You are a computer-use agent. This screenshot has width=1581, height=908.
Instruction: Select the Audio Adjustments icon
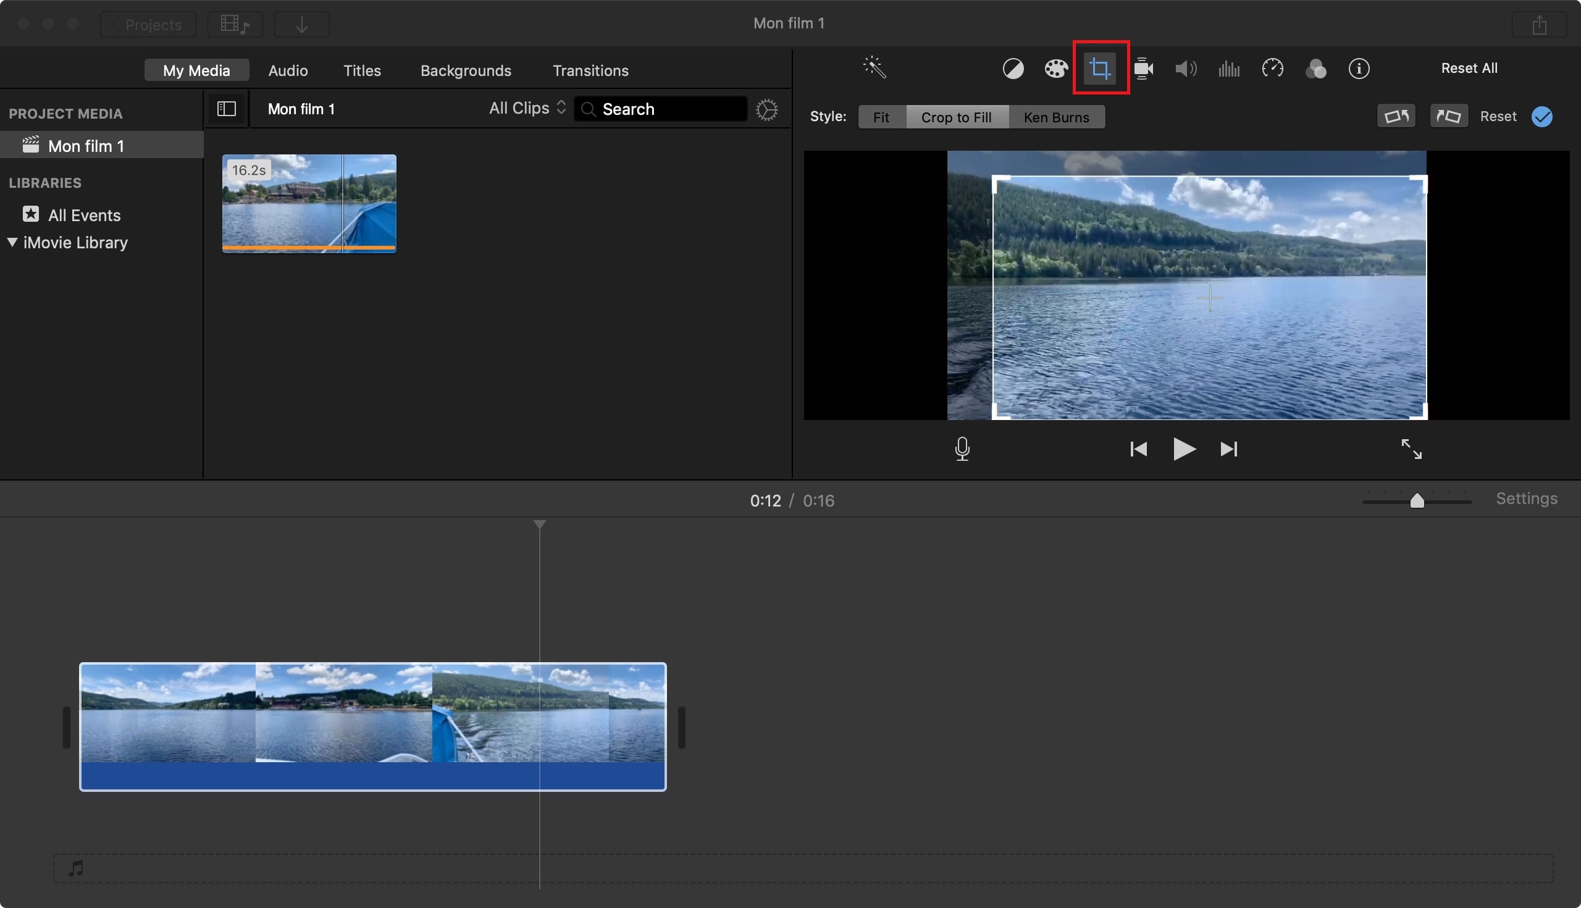(1185, 67)
